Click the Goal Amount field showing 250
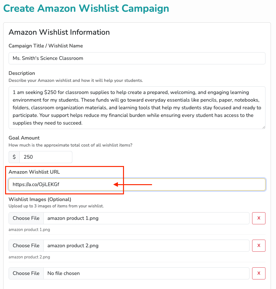The width and height of the screenshot is (276, 289). (x=46, y=157)
